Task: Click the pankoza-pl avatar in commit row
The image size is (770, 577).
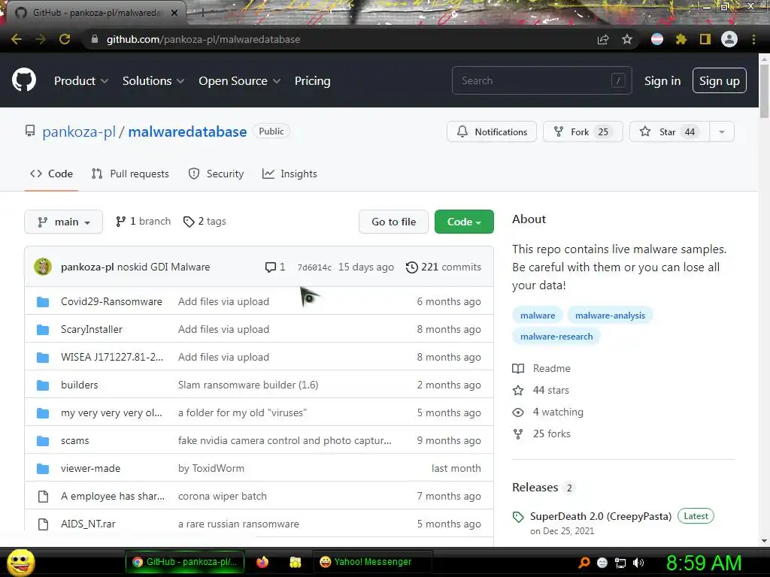Action: 43,267
